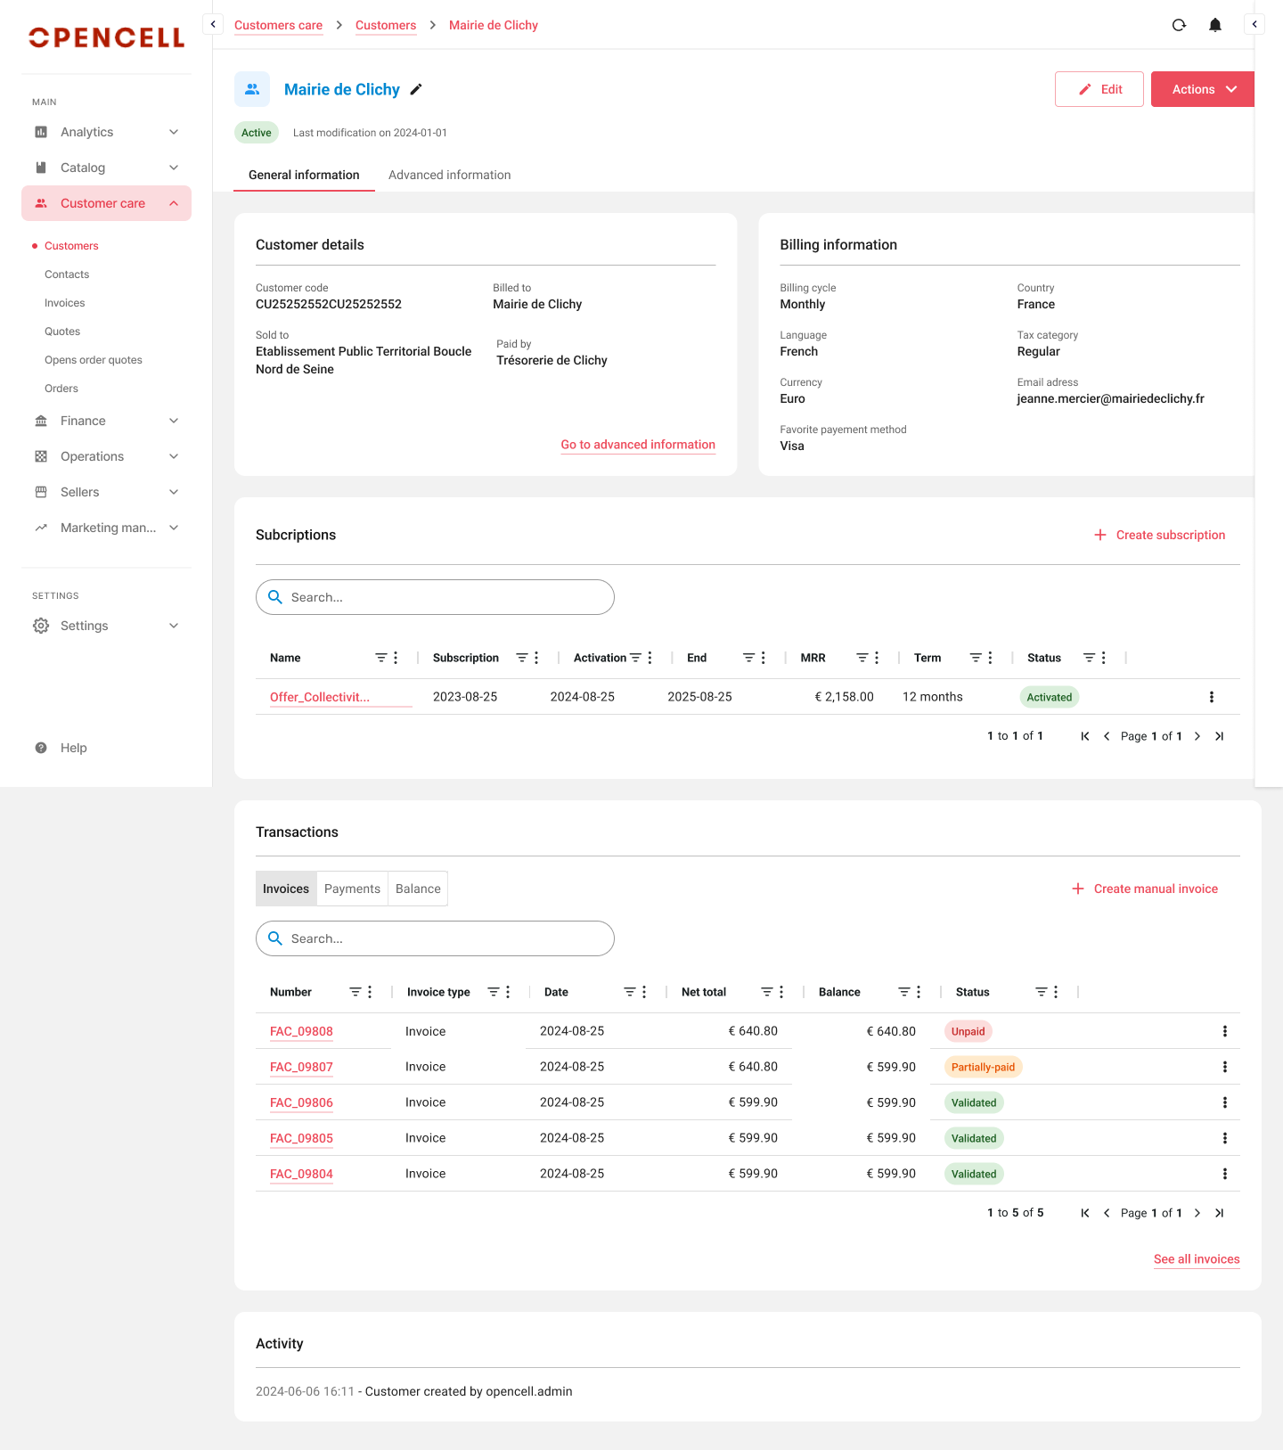Open Orders in sidebar
Image resolution: width=1283 pixels, height=1450 pixels.
pyautogui.click(x=61, y=389)
